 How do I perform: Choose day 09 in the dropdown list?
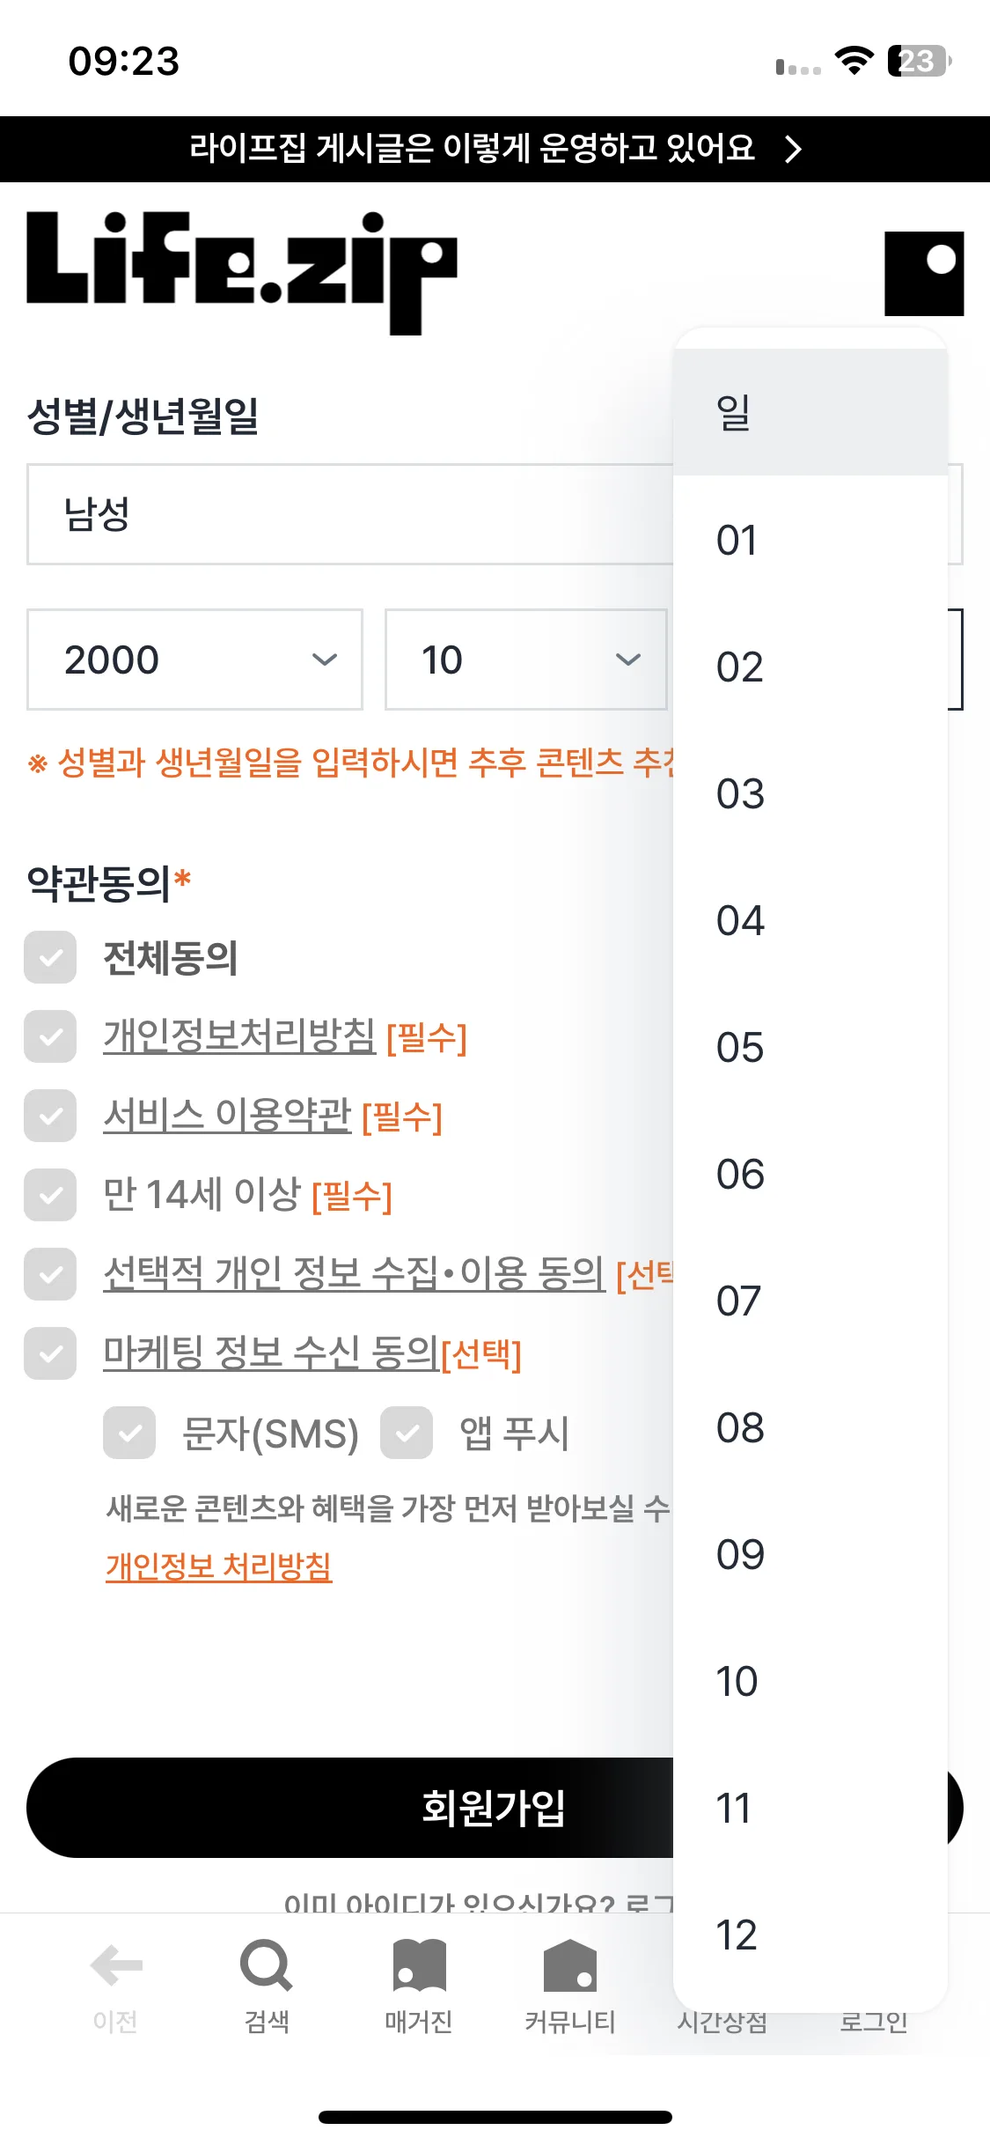point(810,1554)
